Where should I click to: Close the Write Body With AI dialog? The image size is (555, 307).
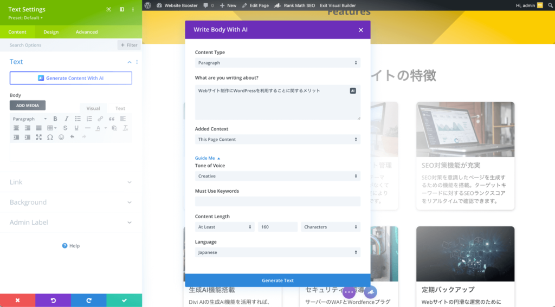click(360, 30)
